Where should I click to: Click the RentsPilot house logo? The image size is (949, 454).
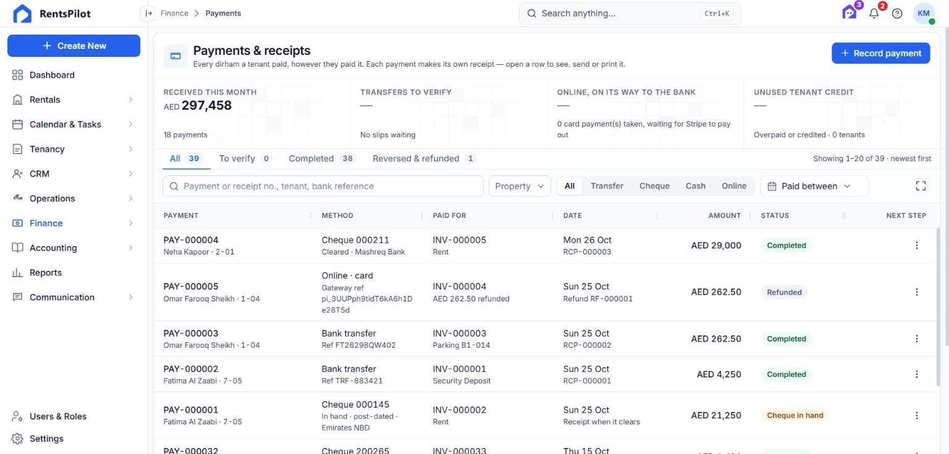22,14
